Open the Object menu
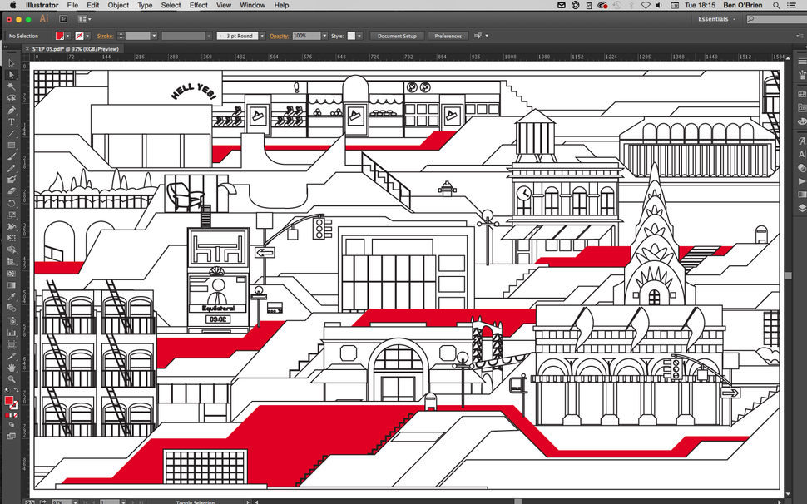This screenshot has height=504, width=807. 118,5
